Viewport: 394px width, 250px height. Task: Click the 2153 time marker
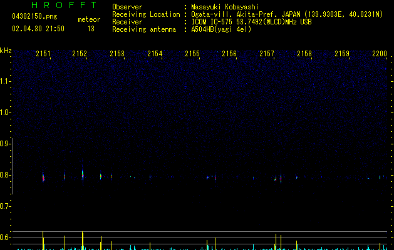coord(117,53)
